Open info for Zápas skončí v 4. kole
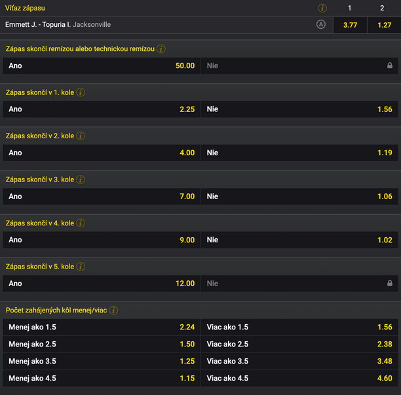This screenshot has height=395, width=401. (x=81, y=223)
